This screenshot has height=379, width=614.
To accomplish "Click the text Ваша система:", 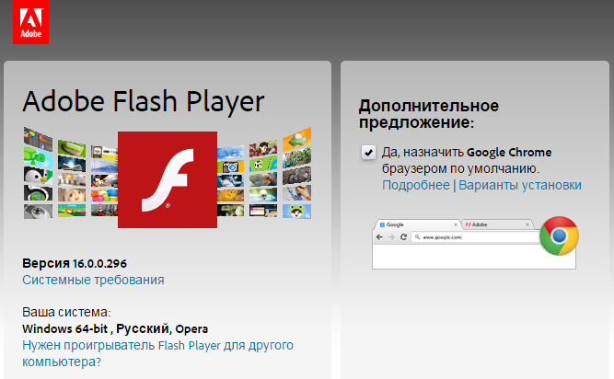I will click(66, 312).
